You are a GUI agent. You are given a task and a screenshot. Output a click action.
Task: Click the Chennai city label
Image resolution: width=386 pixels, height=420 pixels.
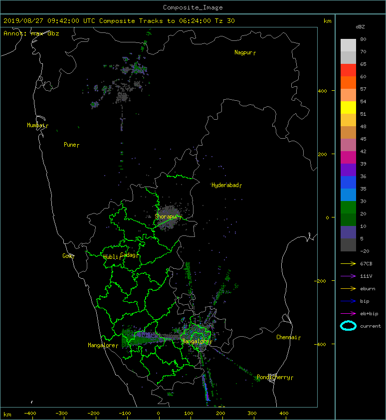(x=287, y=337)
